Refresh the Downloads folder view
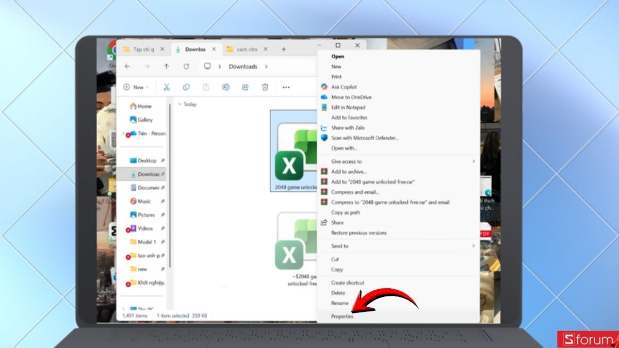 pyautogui.click(x=186, y=66)
